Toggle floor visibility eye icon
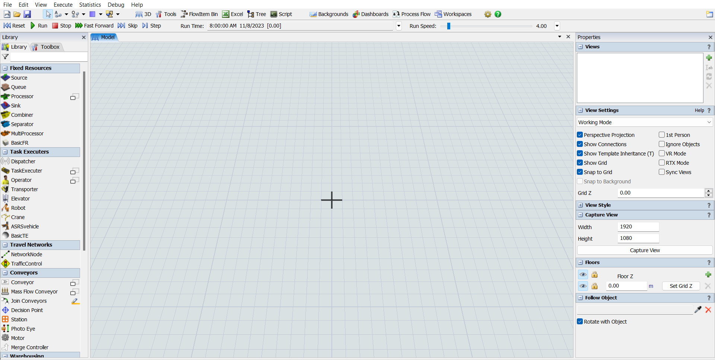 tap(583, 286)
